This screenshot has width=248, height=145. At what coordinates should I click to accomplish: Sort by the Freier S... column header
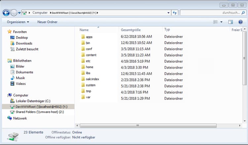tap(236, 30)
